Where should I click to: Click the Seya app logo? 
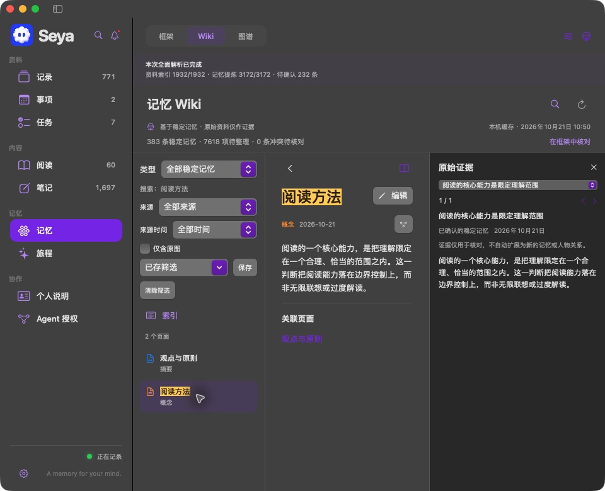(x=21, y=35)
